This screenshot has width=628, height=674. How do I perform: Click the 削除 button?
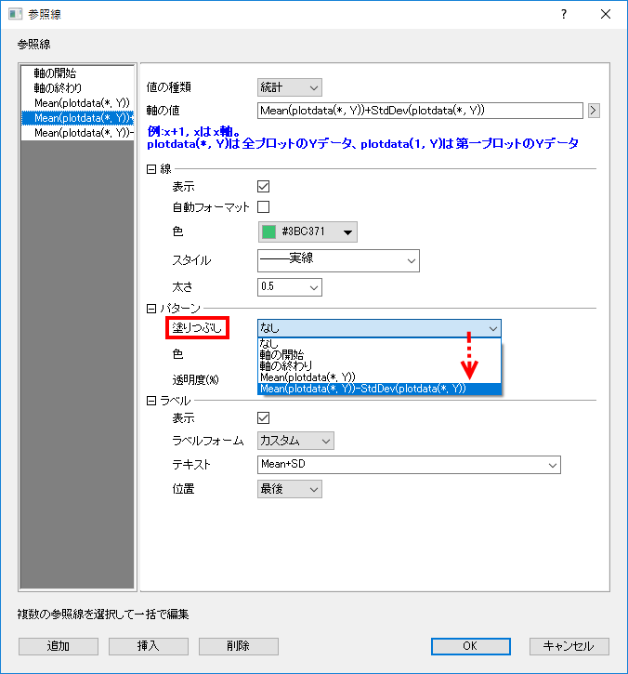[239, 646]
